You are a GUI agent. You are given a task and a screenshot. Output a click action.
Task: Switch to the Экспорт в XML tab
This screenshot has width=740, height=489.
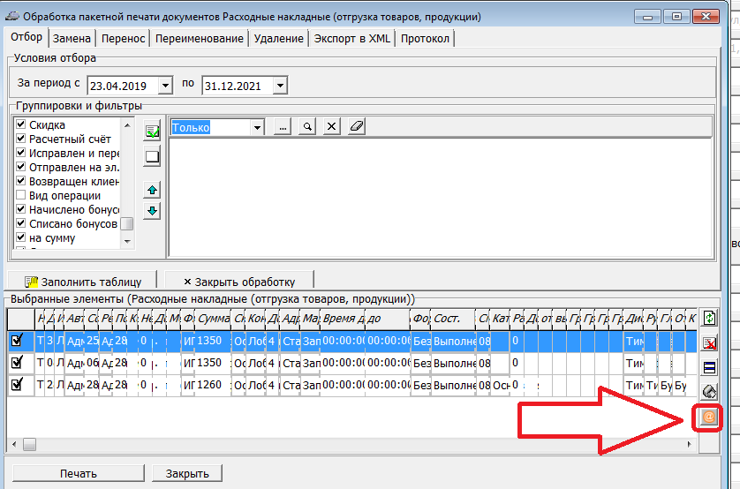pyautogui.click(x=351, y=39)
